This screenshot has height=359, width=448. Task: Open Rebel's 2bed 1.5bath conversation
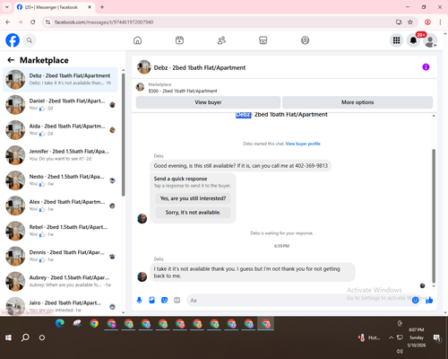pos(60,231)
